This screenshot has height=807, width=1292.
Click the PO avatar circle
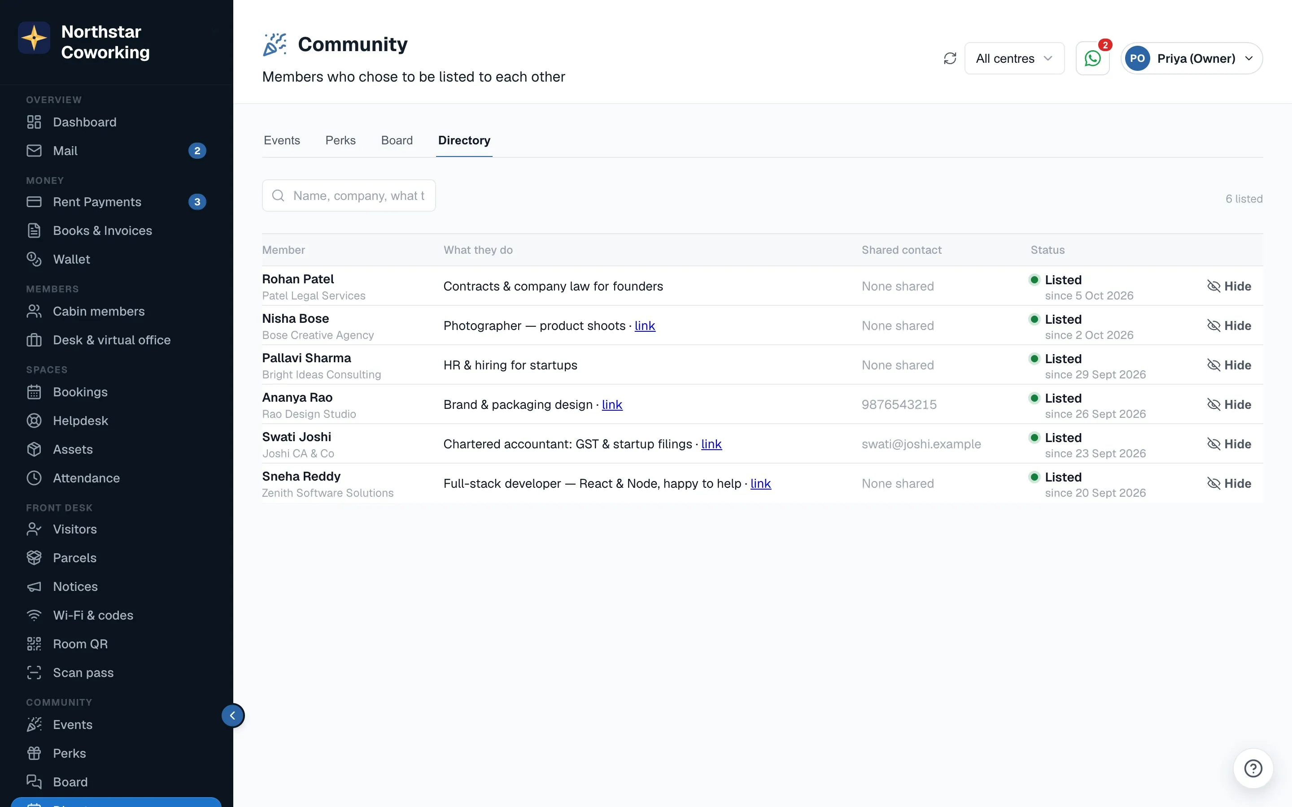tap(1137, 59)
